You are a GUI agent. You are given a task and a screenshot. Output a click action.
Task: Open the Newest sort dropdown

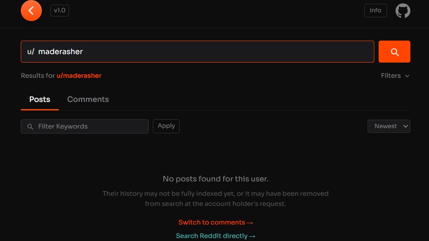coord(389,126)
